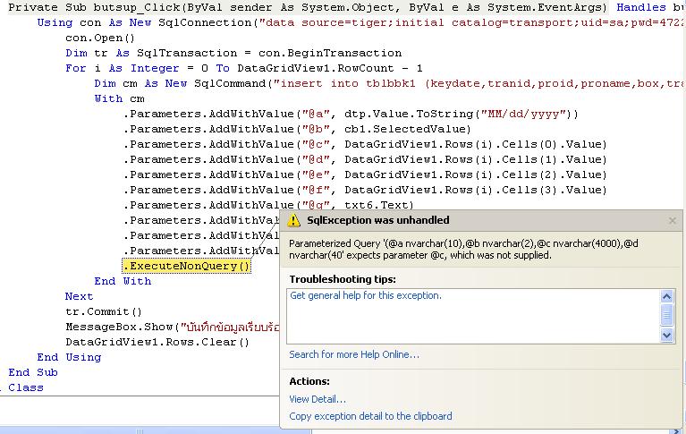Click the "@c" Cells(0).Value line
The image size is (686, 434).
click(x=365, y=144)
